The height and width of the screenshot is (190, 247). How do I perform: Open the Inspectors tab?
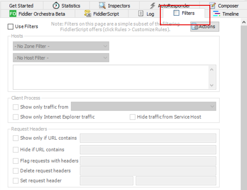pyautogui.click(x=115, y=5)
